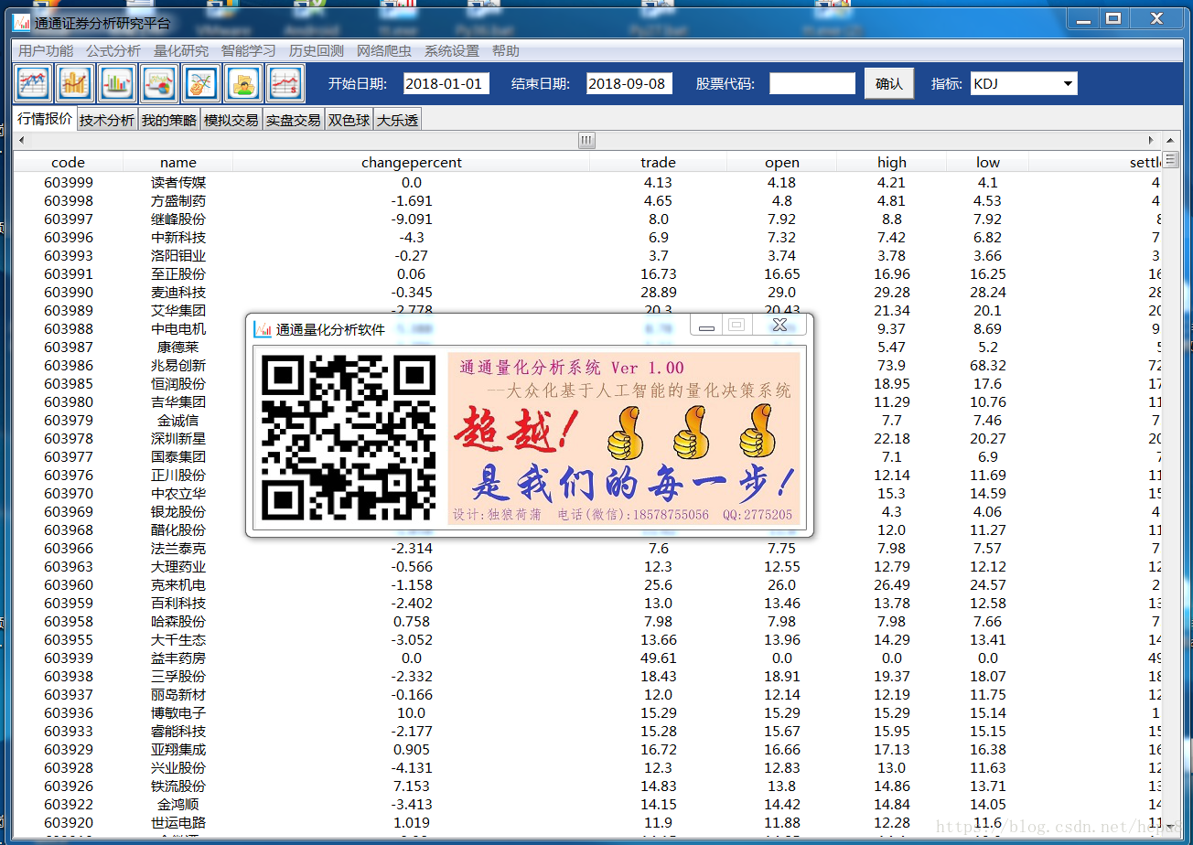Click the name column header

pyautogui.click(x=178, y=163)
